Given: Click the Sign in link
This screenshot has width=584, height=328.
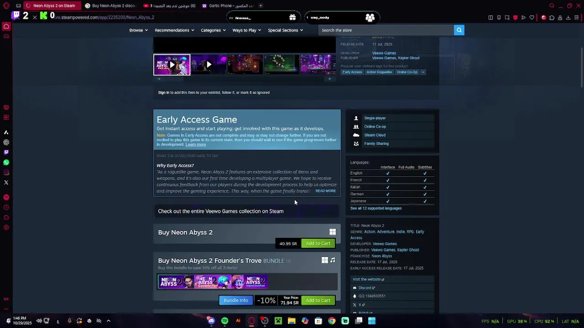Looking at the screenshot, I should click(163, 92).
